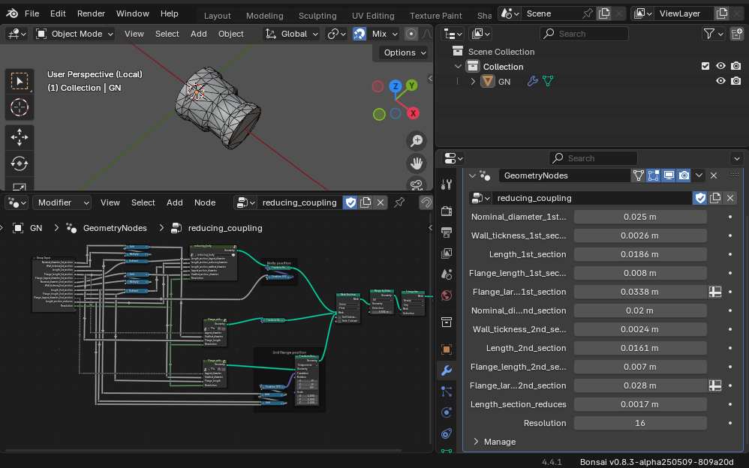
Task: Open the Output properties tab
Action: (447, 232)
